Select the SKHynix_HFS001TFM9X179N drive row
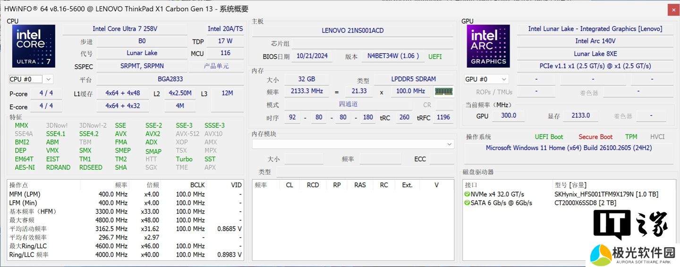The height and width of the screenshot is (267, 680). click(568, 194)
